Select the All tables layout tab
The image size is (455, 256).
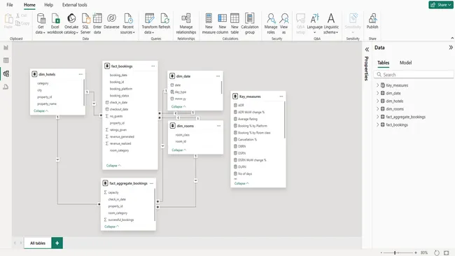click(38, 243)
